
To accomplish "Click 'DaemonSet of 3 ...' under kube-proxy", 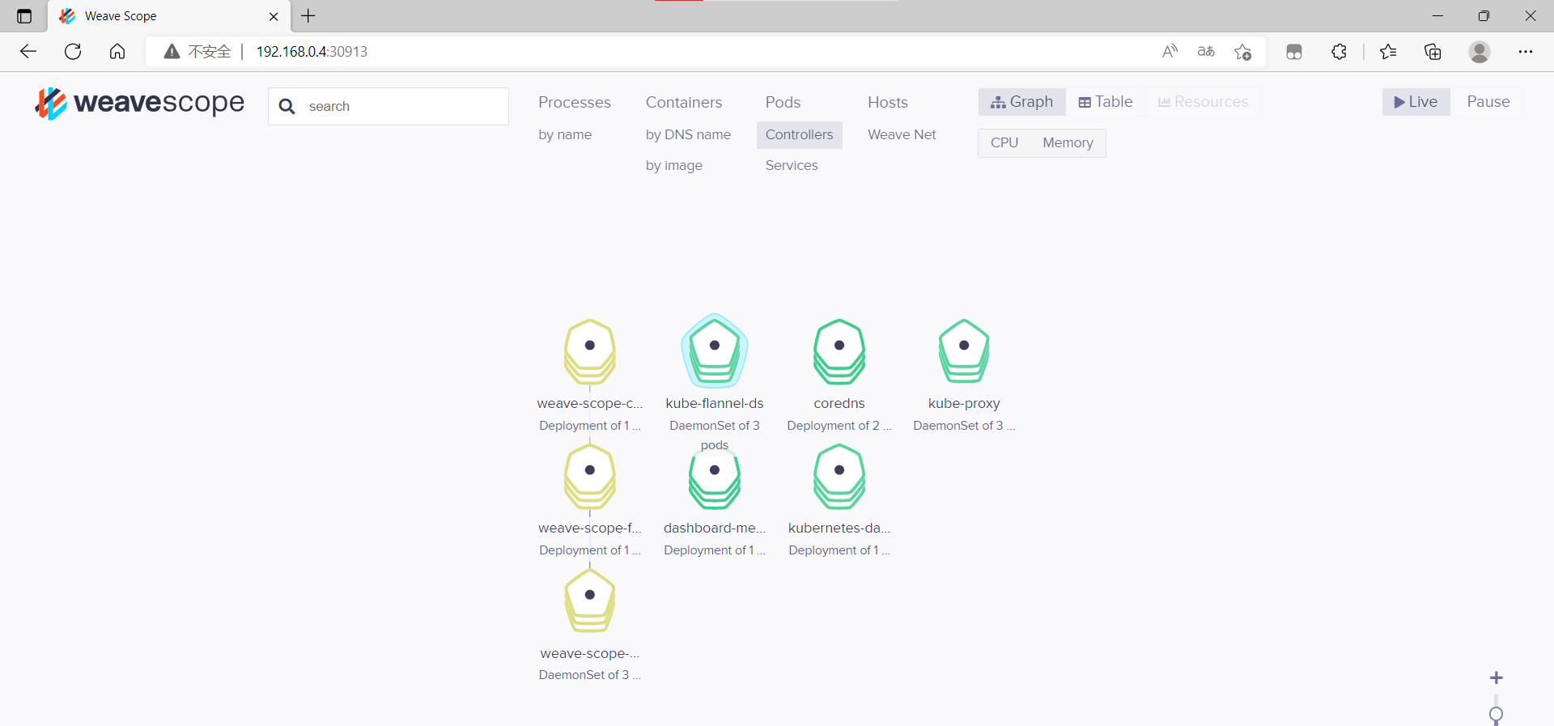I will tap(964, 425).
